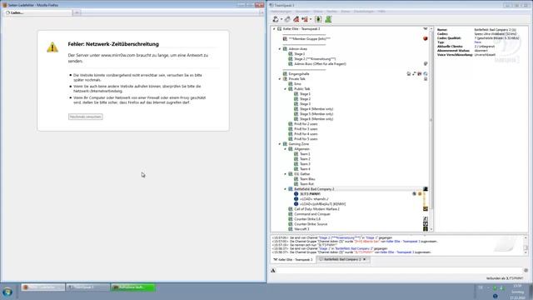The image size is (533, 300).
Task: Open Hilfe menu in TeamSpeak
Action: 381,11
